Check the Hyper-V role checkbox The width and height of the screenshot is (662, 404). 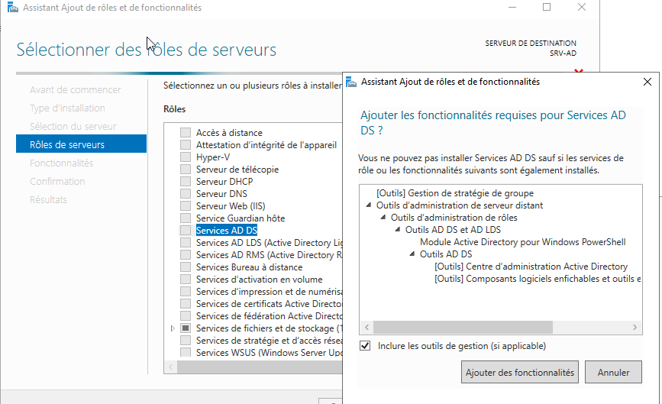click(186, 157)
